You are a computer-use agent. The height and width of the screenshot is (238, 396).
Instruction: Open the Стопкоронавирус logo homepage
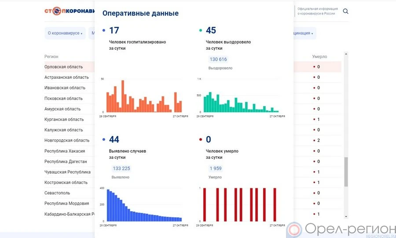coord(70,11)
